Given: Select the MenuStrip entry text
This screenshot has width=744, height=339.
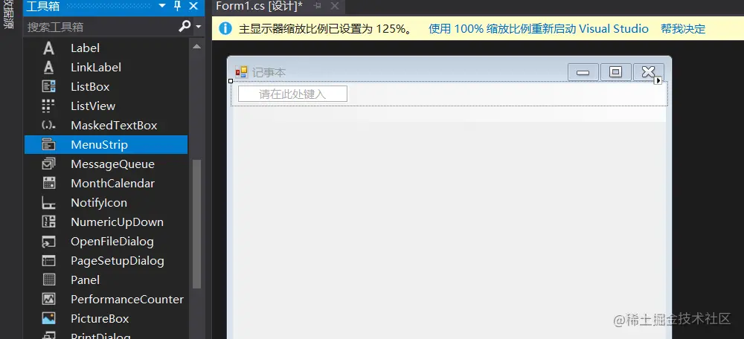Looking at the screenshot, I should 99,145.
